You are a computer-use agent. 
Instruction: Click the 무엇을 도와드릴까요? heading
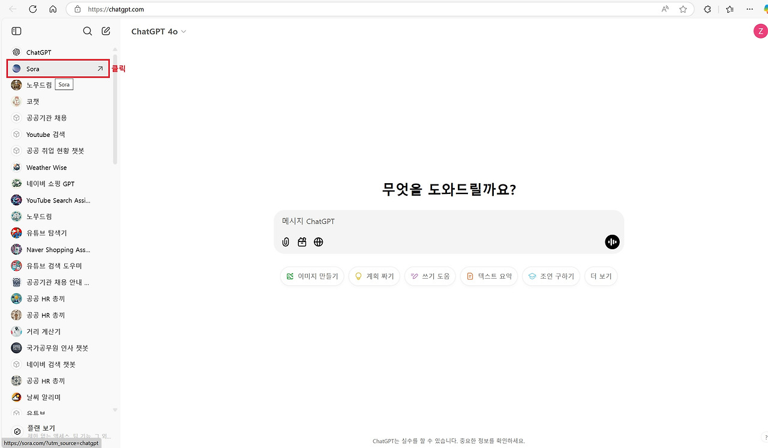(449, 190)
